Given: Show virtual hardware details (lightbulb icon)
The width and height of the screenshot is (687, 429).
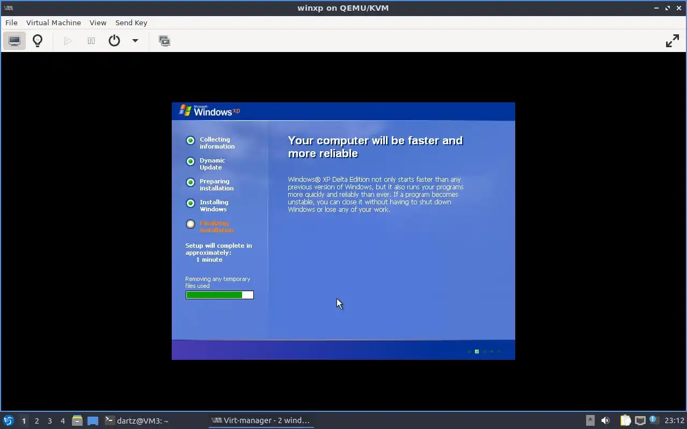Looking at the screenshot, I should 38,41.
